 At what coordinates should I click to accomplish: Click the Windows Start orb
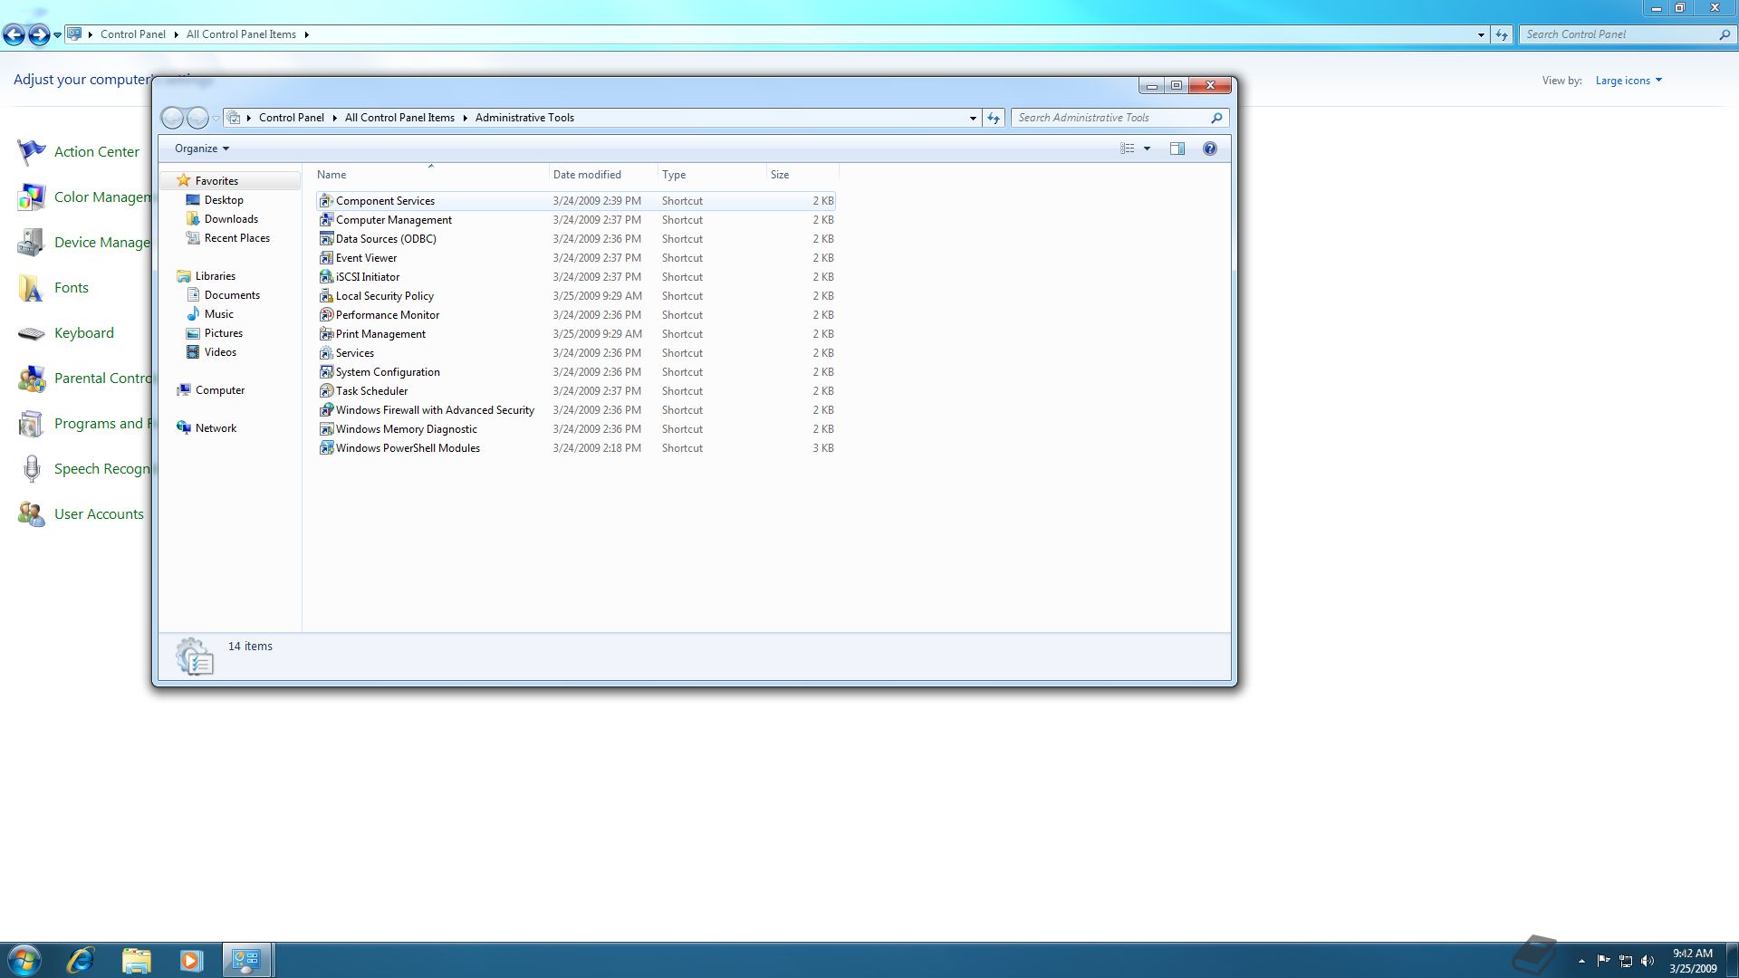(x=23, y=960)
